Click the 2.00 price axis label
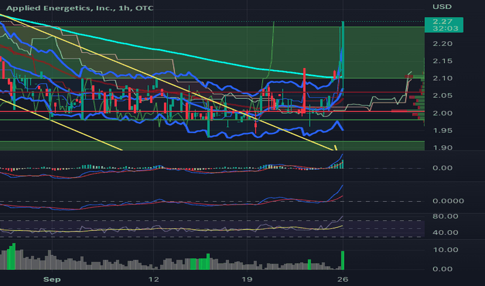 (x=443, y=113)
